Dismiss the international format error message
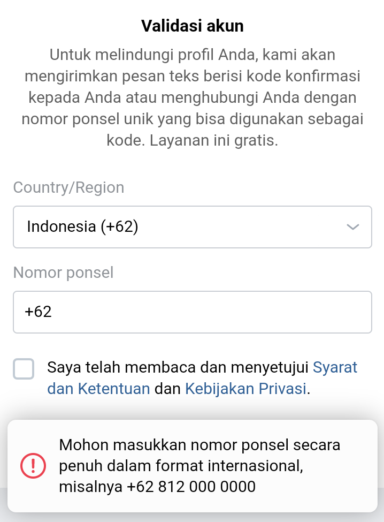The image size is (384, 522). pyautogui.click(x=199, y=465)
